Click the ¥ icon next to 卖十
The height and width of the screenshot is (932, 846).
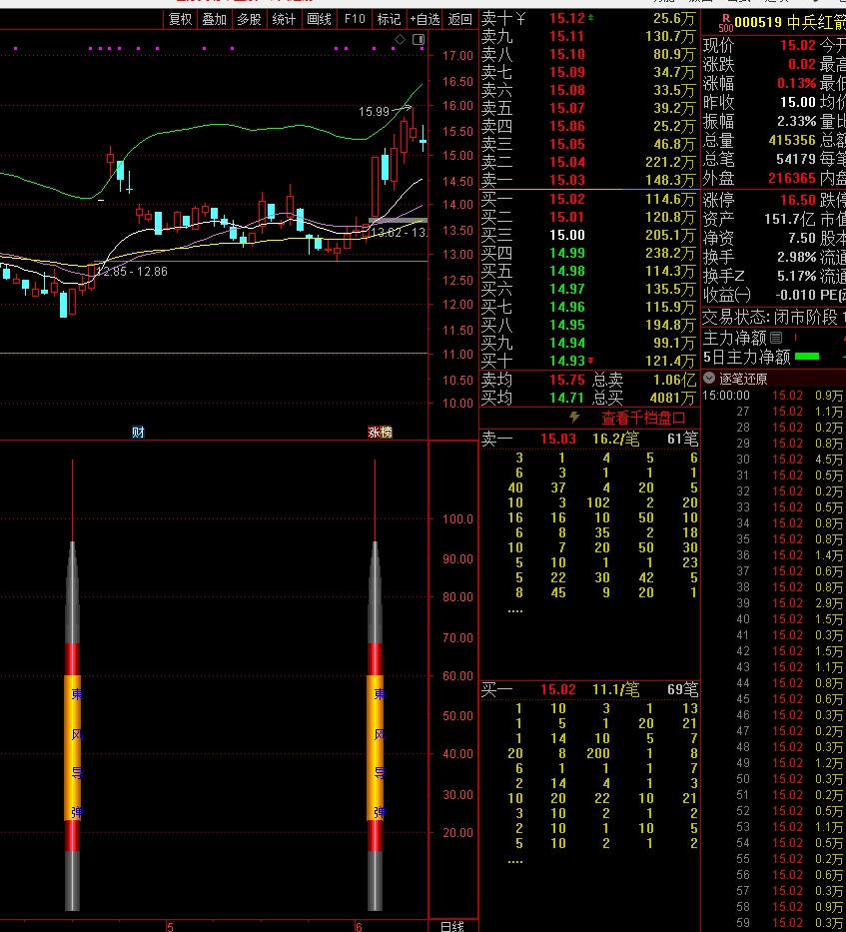click(x=520, y=19)
